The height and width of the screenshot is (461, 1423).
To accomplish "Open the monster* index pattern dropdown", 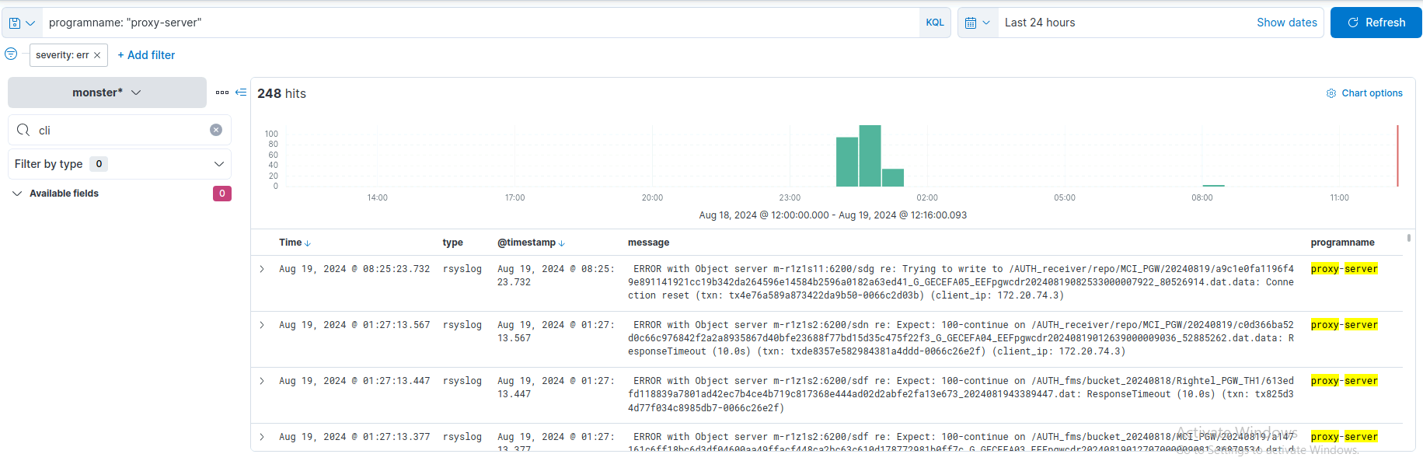I will point(107,93).
